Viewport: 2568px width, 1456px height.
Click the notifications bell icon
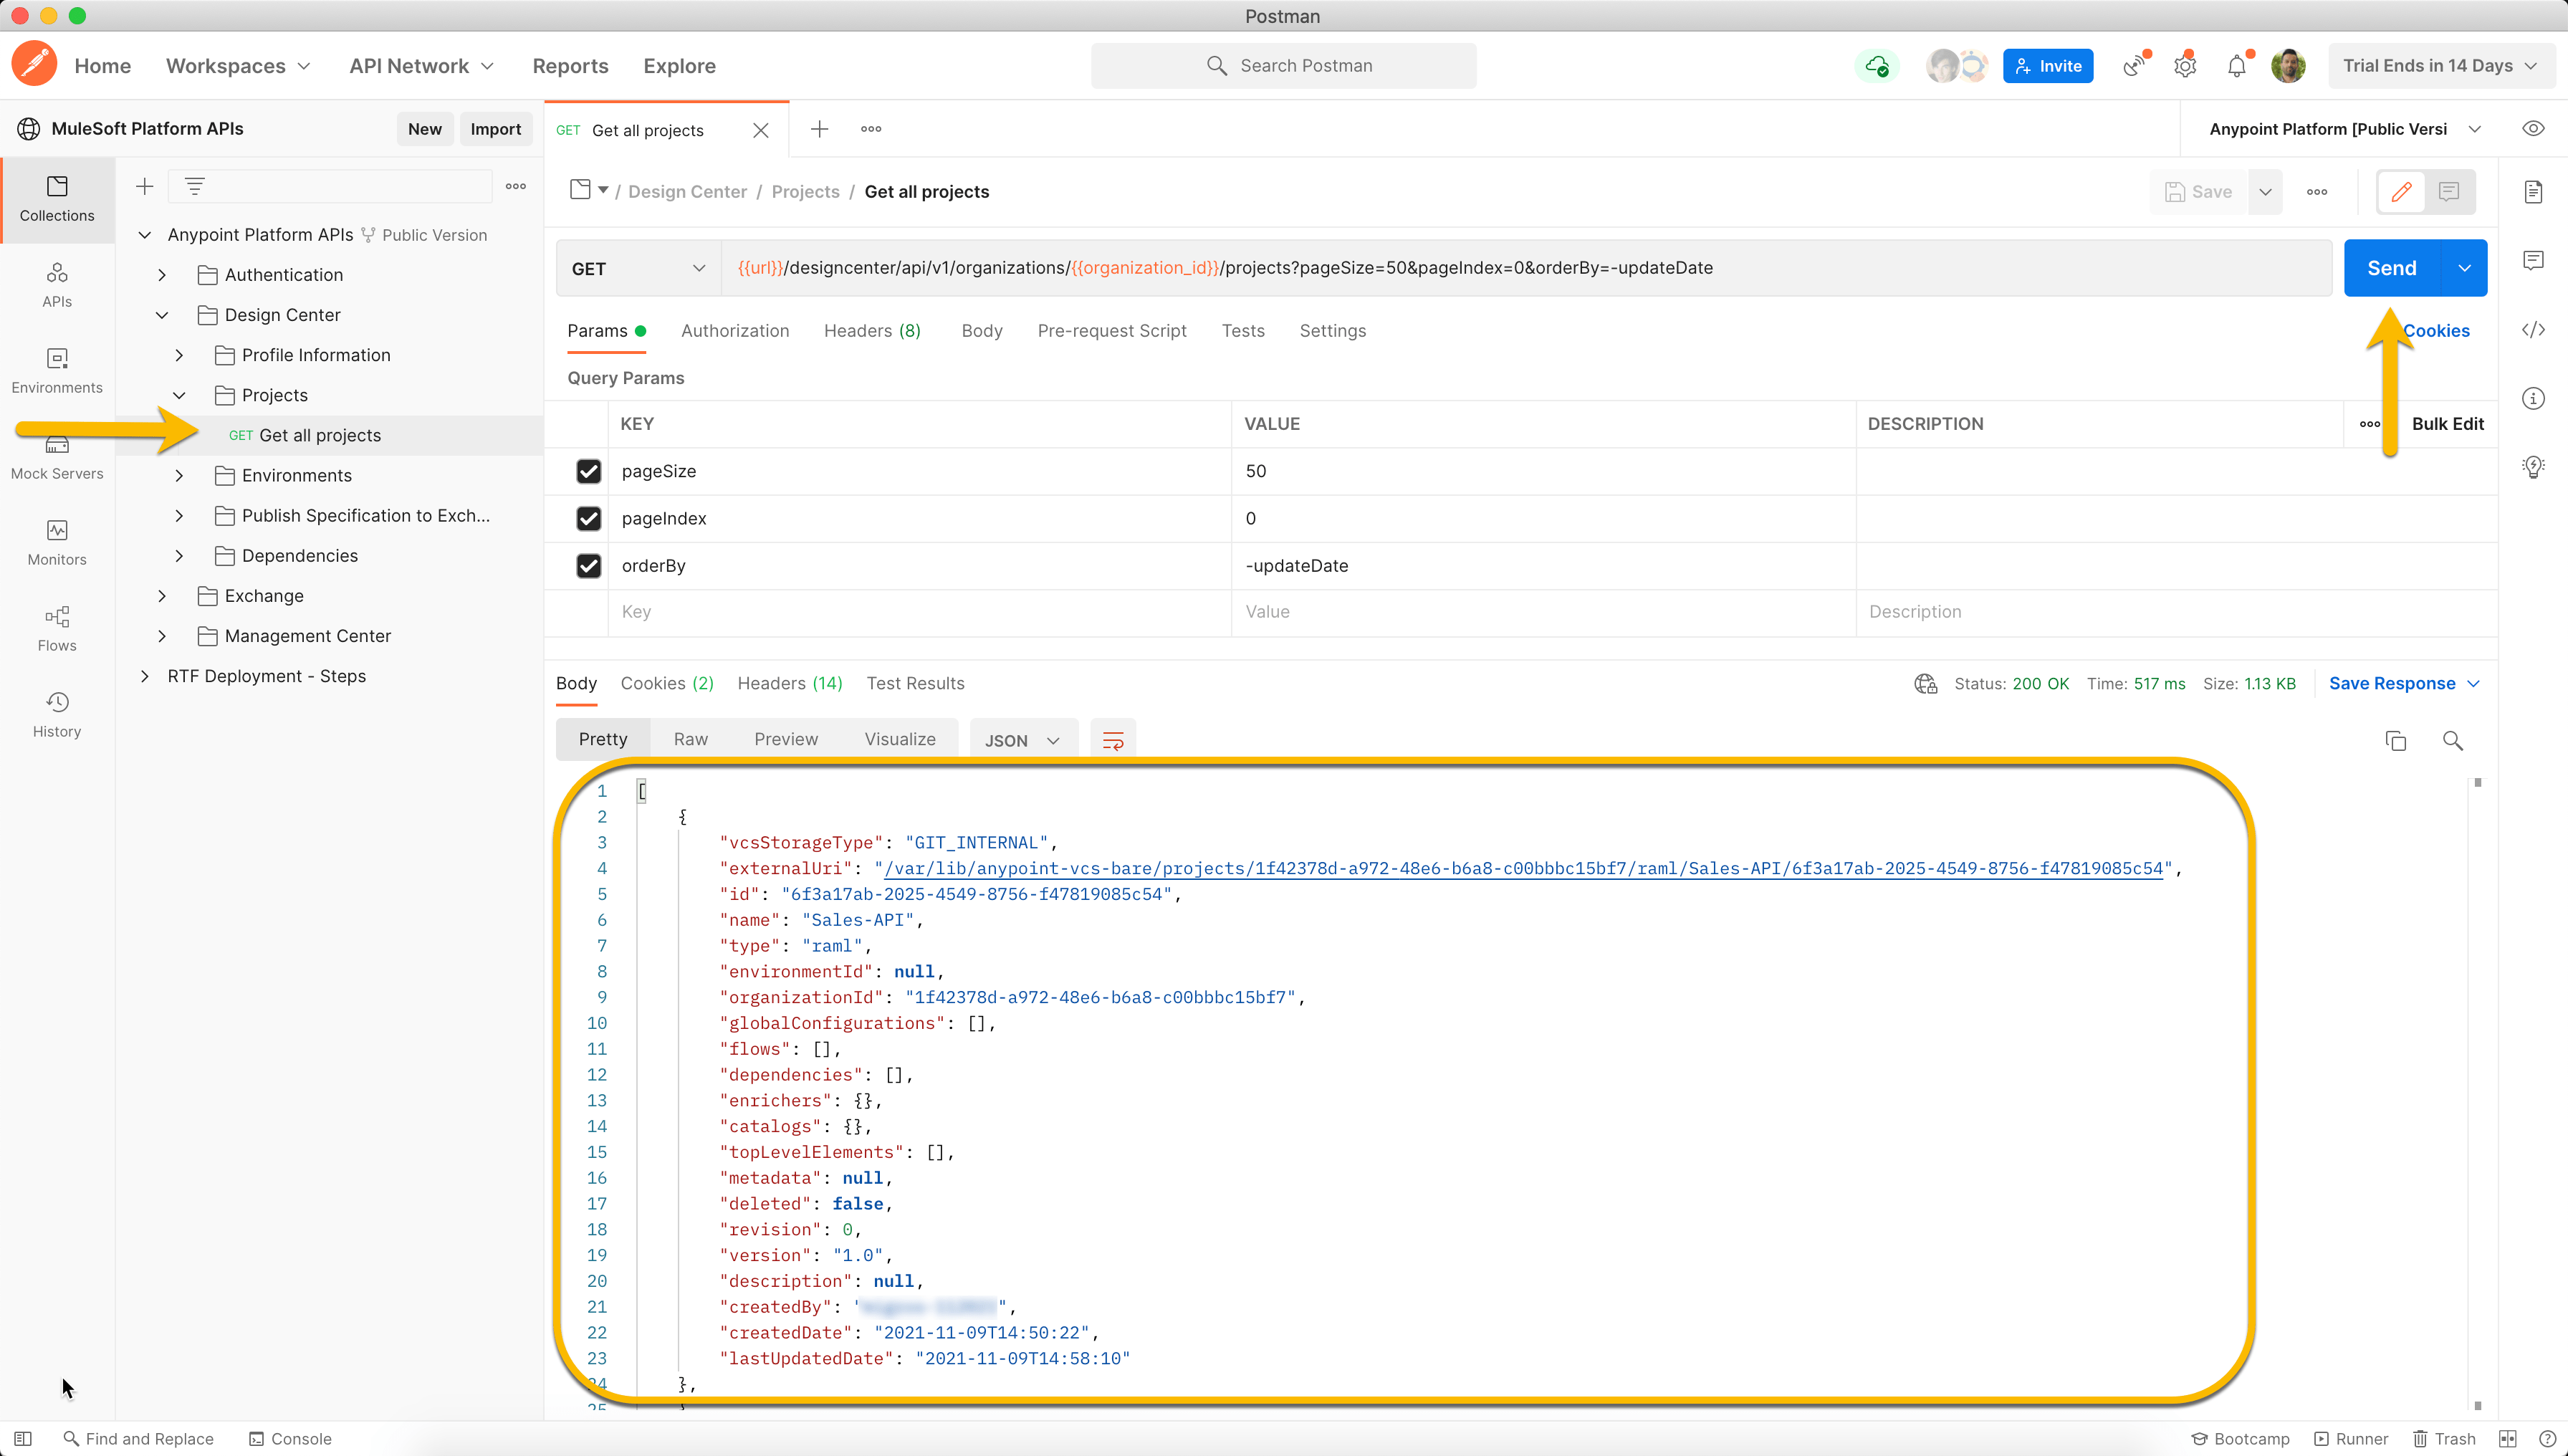pyautogui.click(x=2236, y=65)
